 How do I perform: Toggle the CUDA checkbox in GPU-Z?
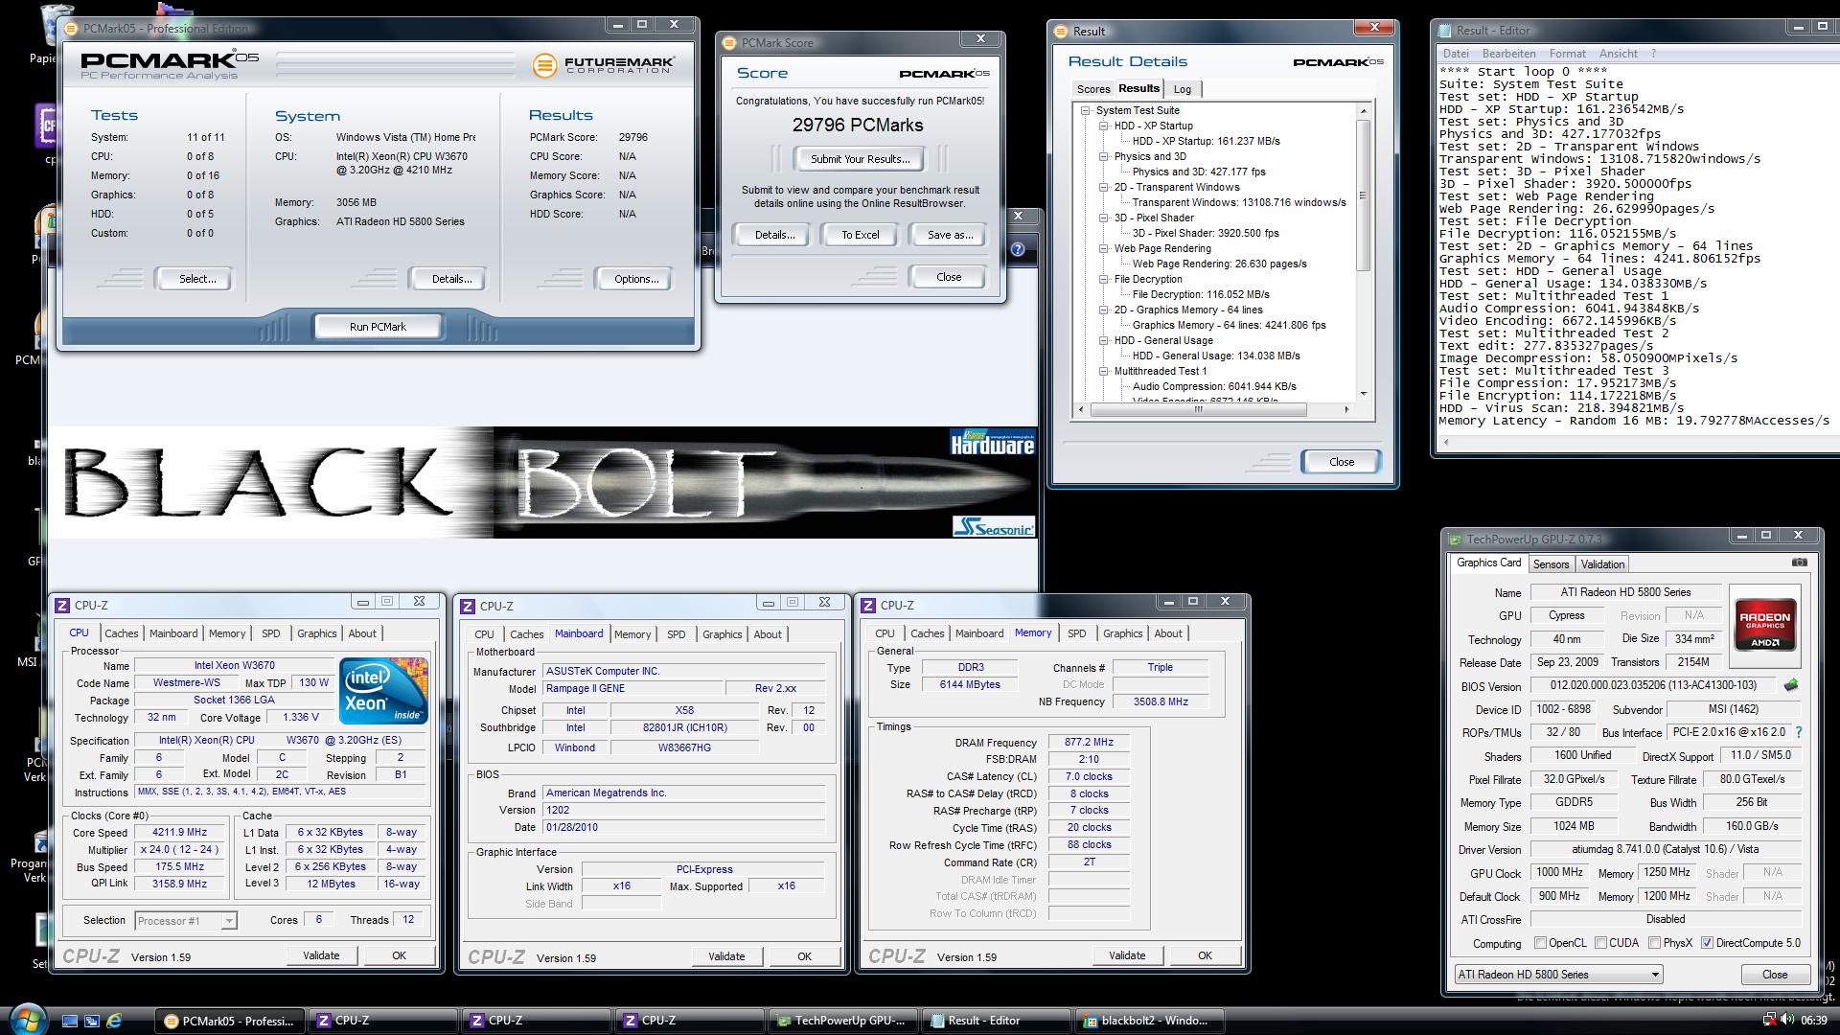[1600, 943]
